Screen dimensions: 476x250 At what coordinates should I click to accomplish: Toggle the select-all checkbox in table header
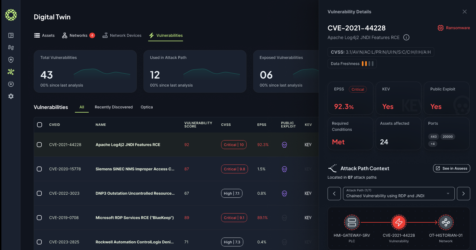(x=40, y=125)
